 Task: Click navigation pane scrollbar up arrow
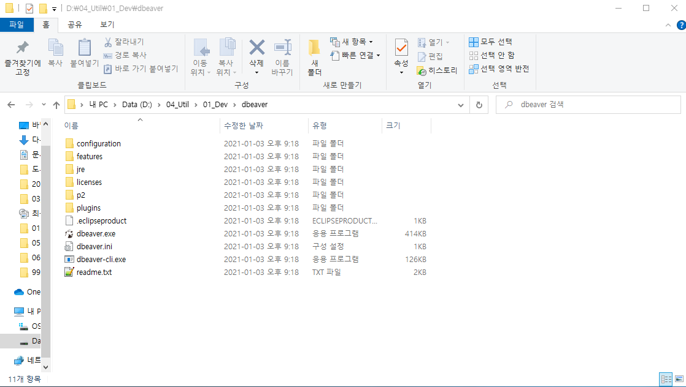click(x=46, y=124)
